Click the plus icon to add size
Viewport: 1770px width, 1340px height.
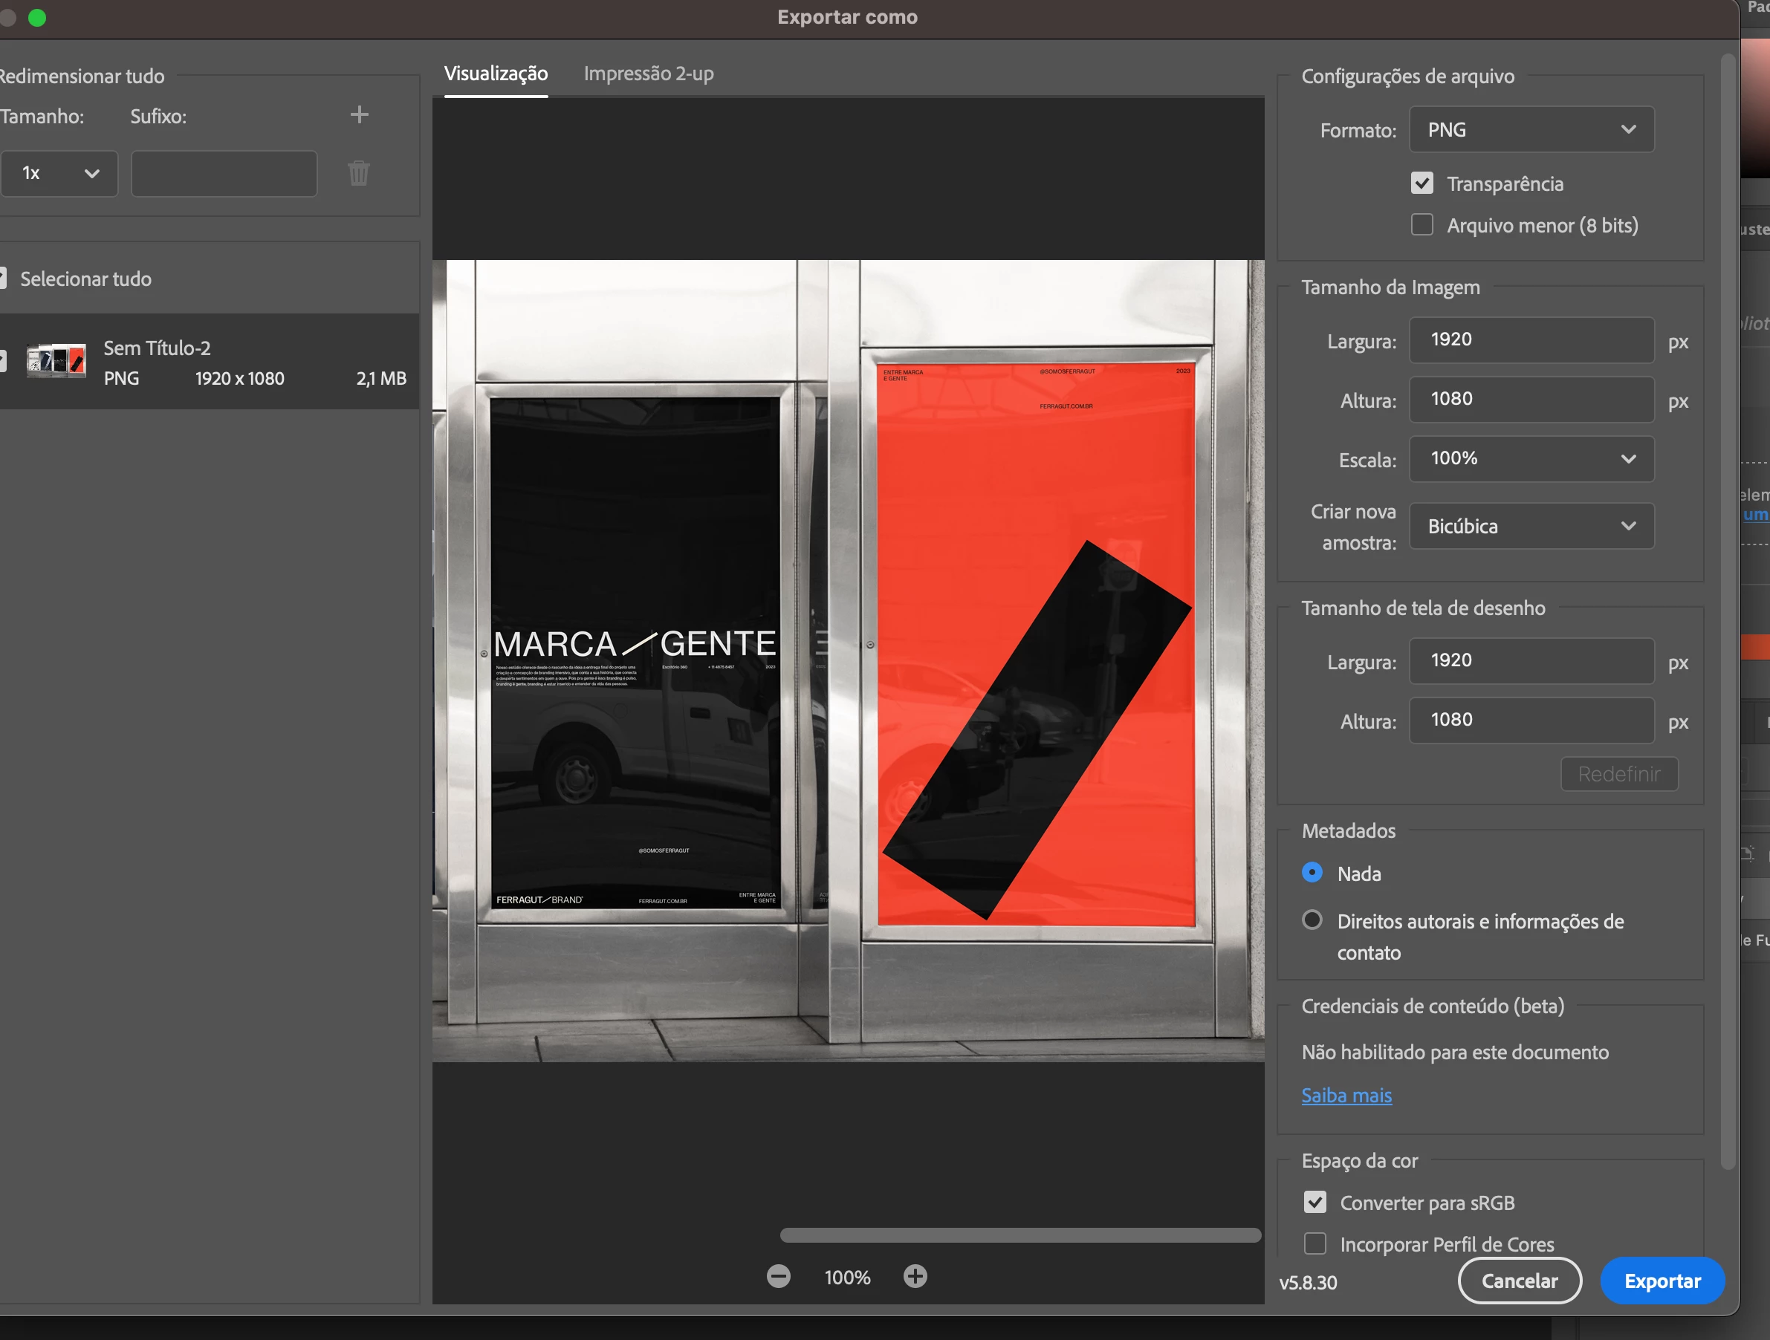(360, 114)
